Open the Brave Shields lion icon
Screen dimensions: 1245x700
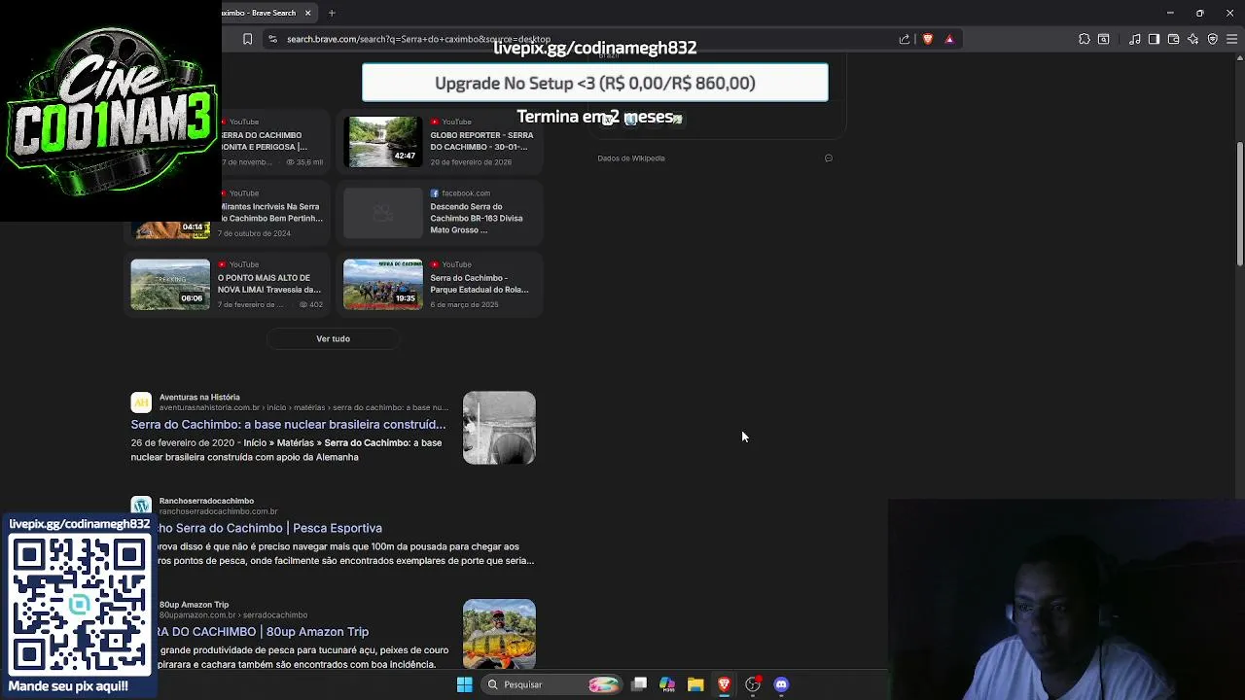tap(928, 39)
